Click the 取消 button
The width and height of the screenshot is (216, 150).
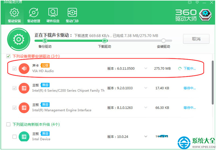(196, 39)
